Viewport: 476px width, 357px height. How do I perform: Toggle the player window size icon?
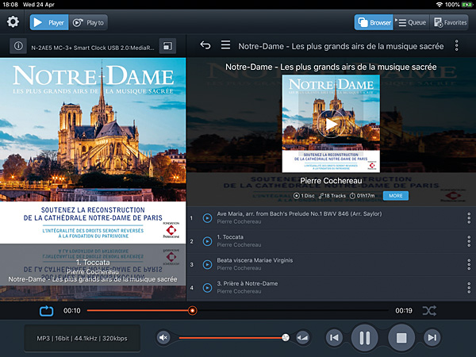[167, 46]
